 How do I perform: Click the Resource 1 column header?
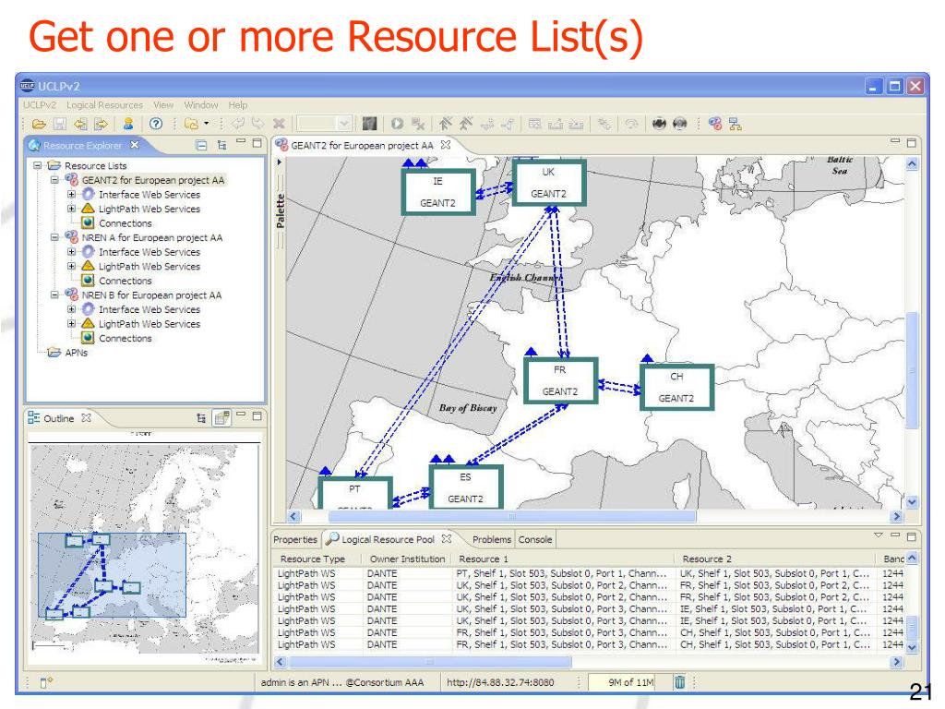point(564,559)
